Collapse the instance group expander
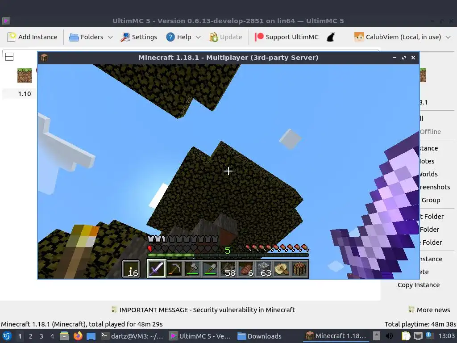The width and height of the screenshot is (457, 343). (9, 57)
